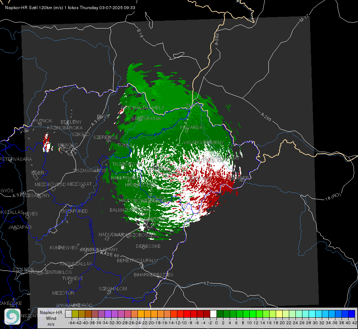Click the PETERVASARA label

16,159
